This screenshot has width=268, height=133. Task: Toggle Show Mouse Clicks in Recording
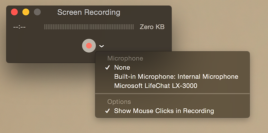tap(172, 111)
